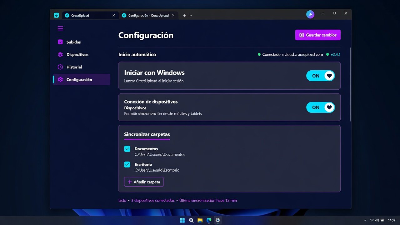This screenshot has width=400, height=225.
Task: Show hidden system tray icons
Action: pyautogui.click(x=365, y=220)
